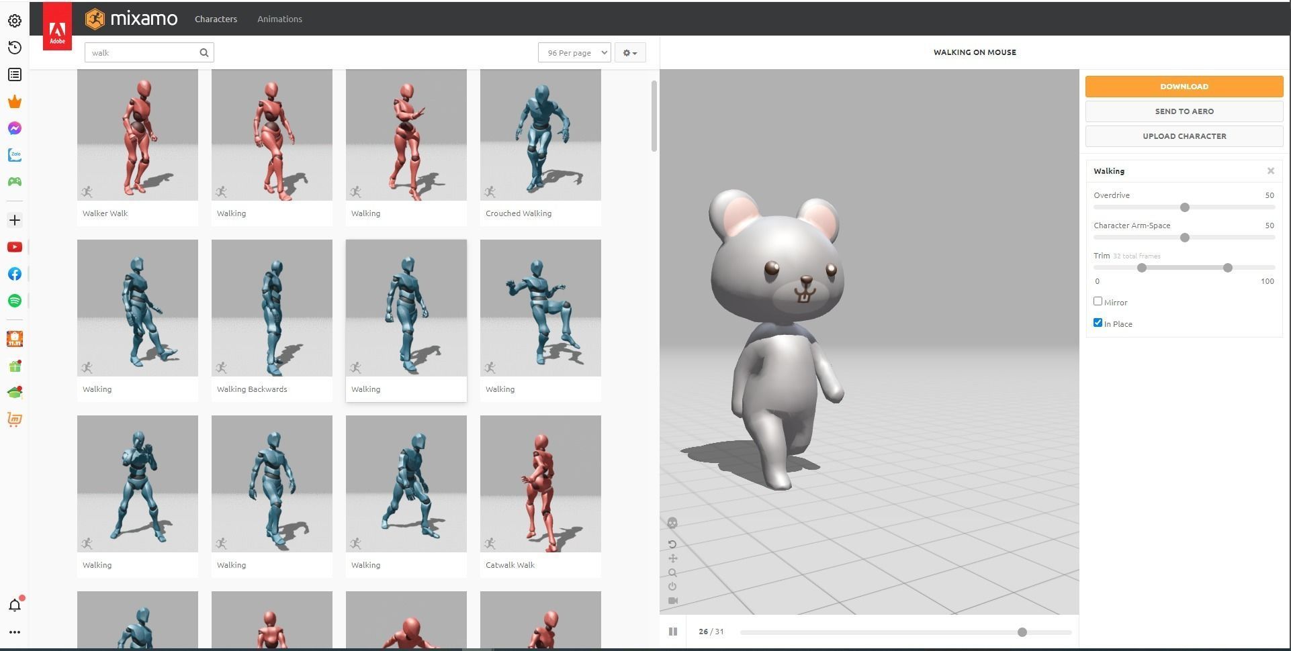This screenshot has width=1291, height=651.
Task: Open browser history clock icon in sidebar
Action: coord(15,48)
